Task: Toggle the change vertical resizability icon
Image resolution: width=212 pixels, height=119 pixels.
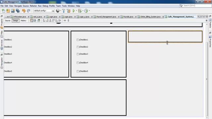Action: pyautogui.click(x=68, y=20)
